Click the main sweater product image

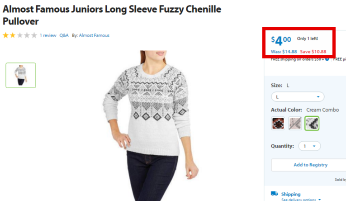tap(151, 126)
